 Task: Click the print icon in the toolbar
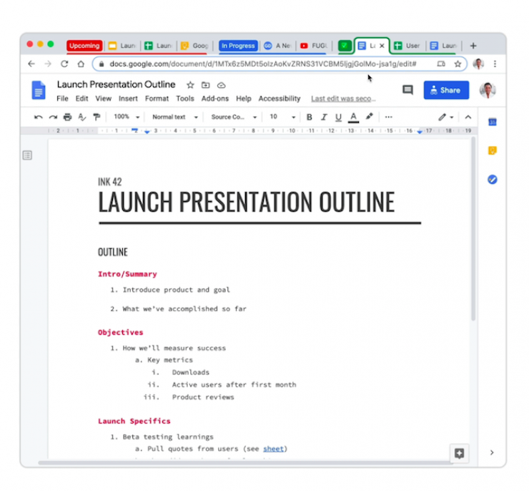[67, 117]
